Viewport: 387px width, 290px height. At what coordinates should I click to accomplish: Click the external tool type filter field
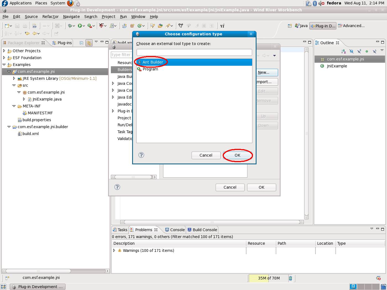[194, 52]
